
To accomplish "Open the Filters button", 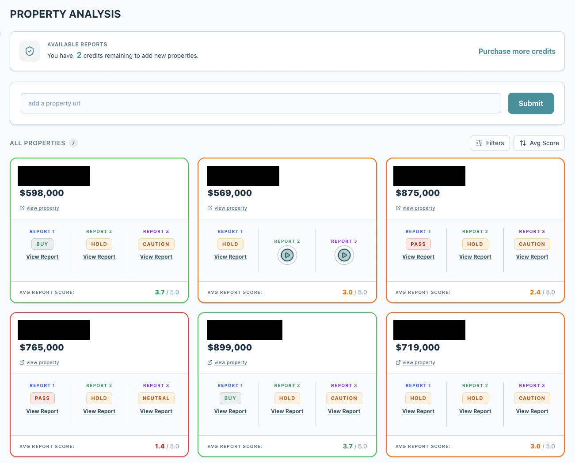I will (490, 143).
